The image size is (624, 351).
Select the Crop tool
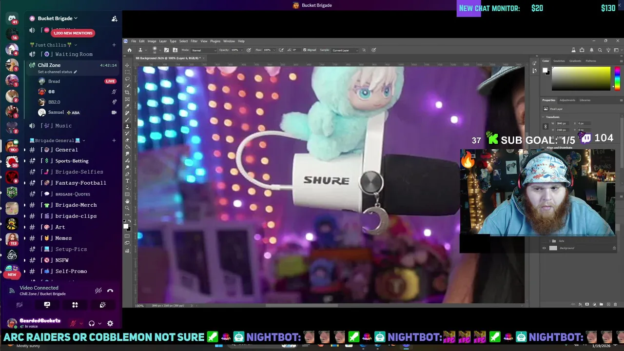click(x=127, y=92)
